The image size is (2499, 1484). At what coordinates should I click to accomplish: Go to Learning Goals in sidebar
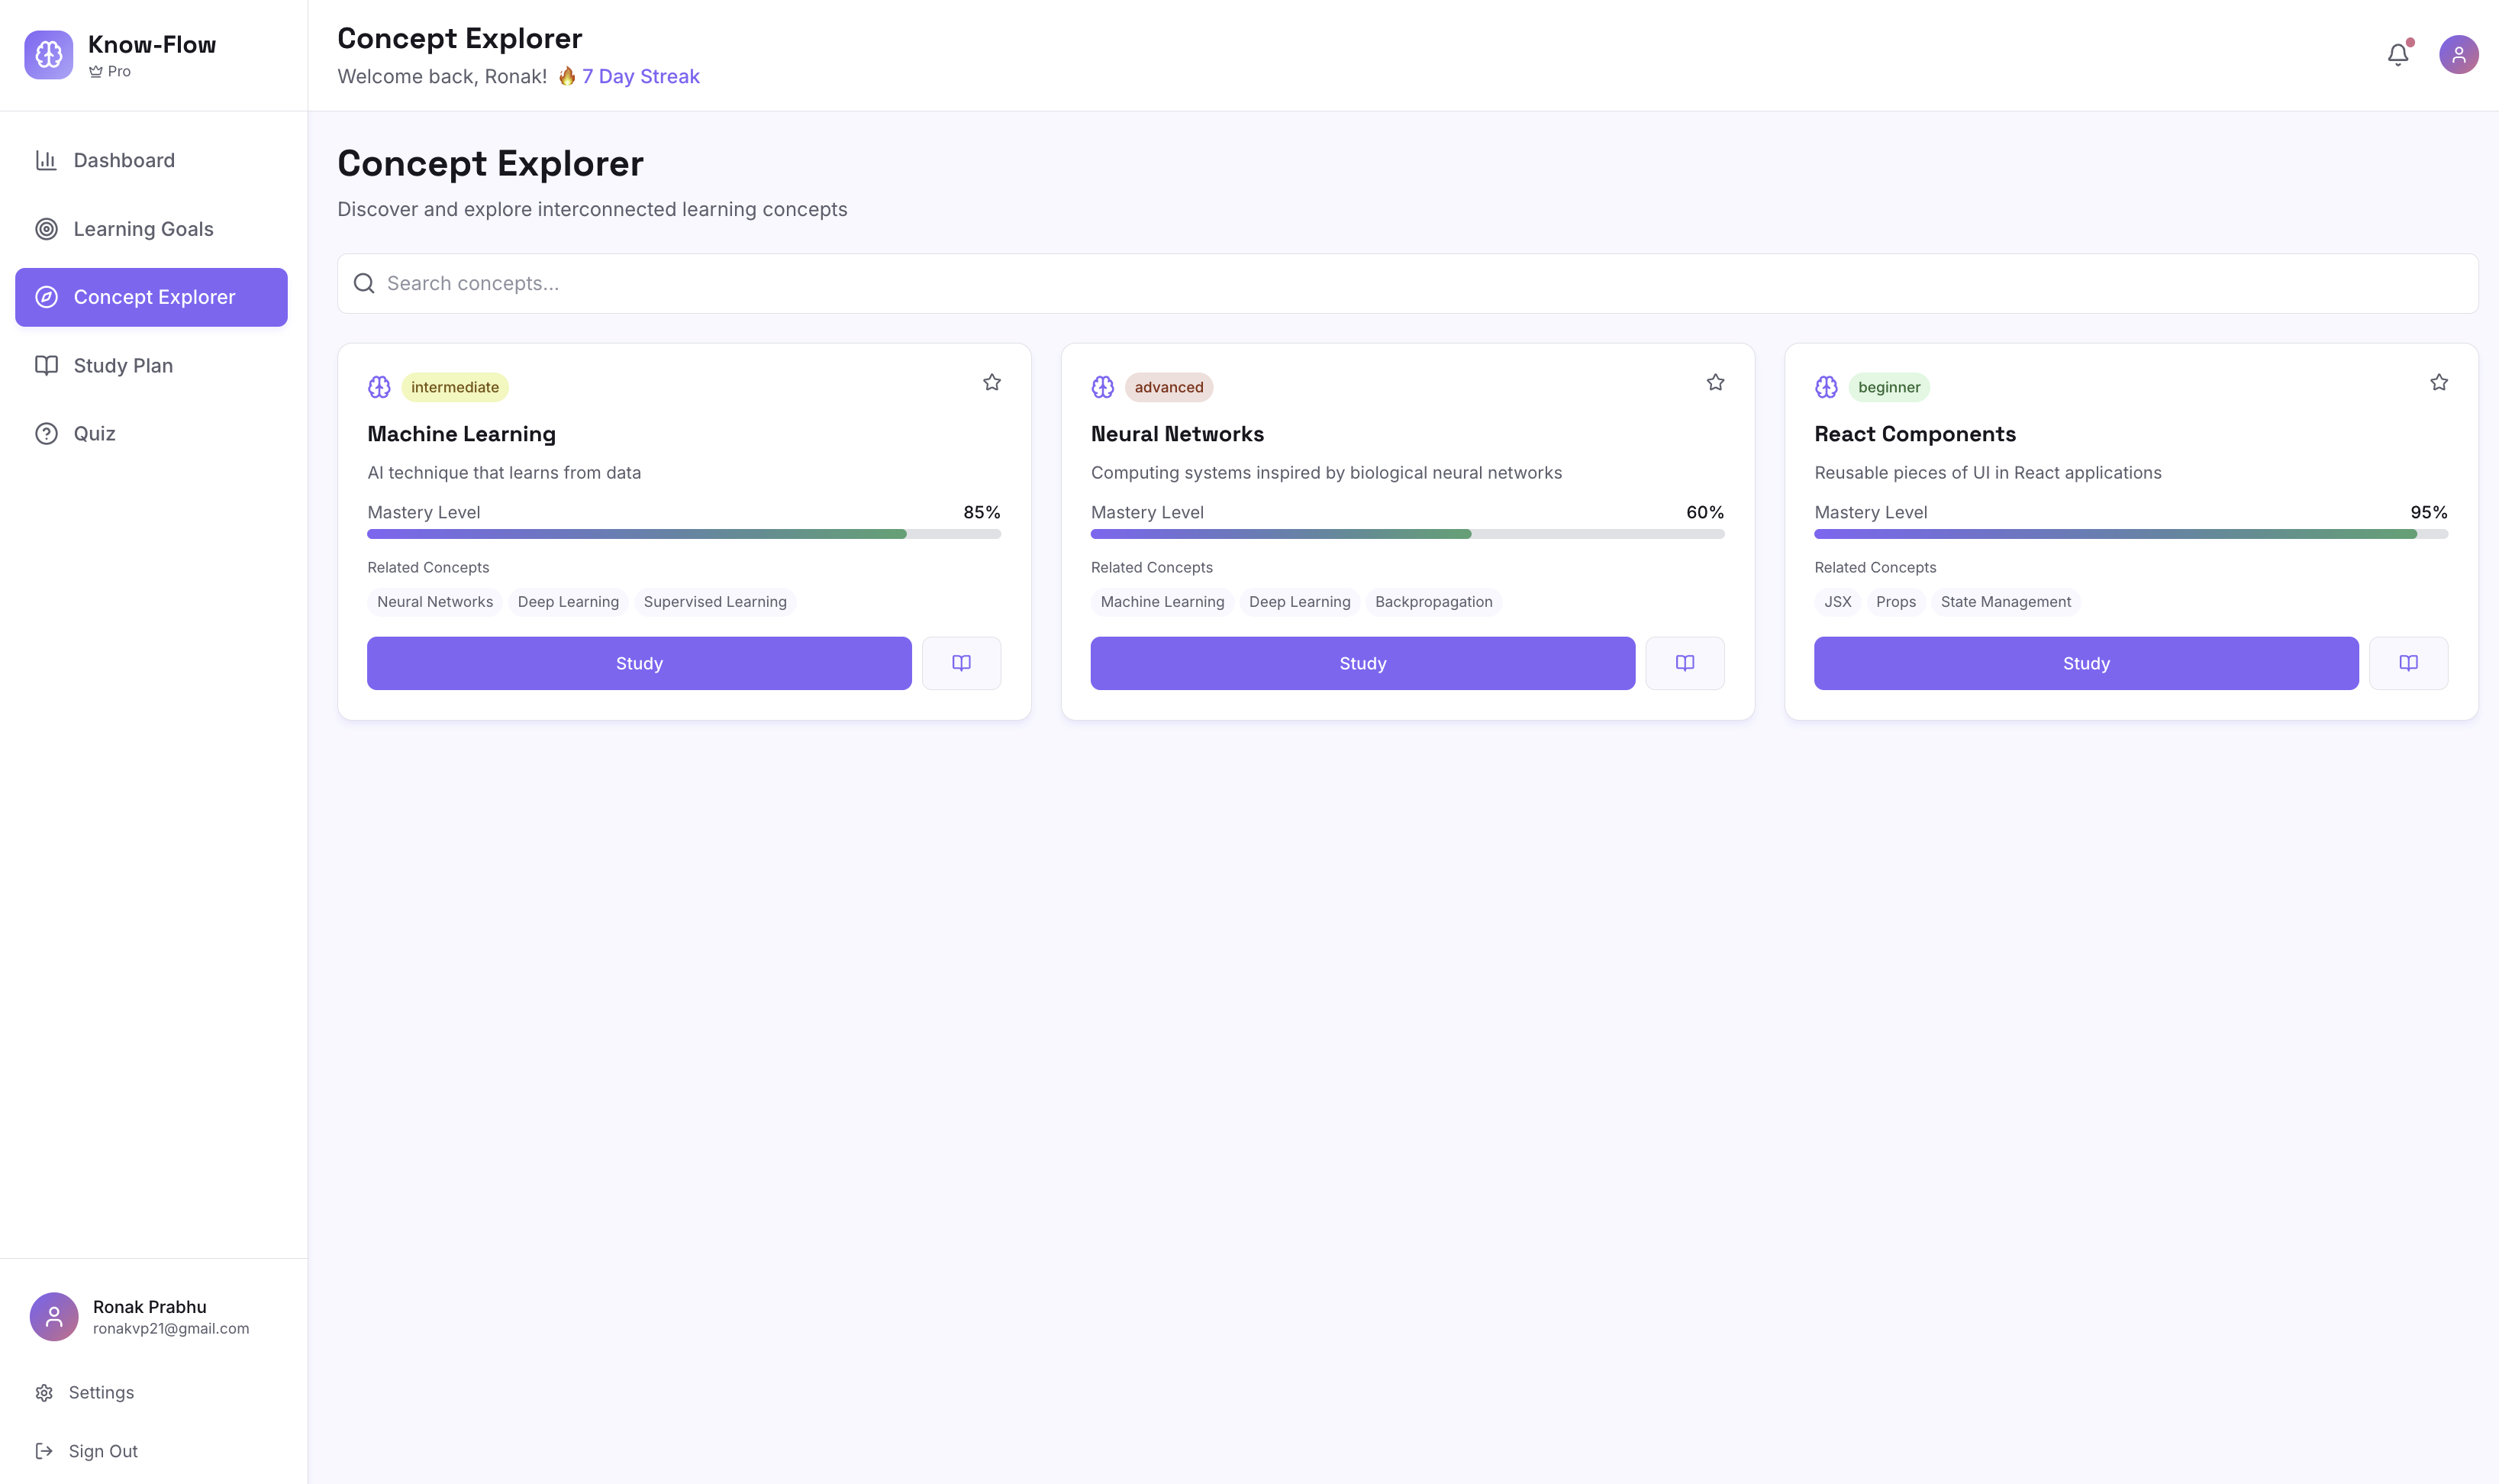[x=143, y=229]
